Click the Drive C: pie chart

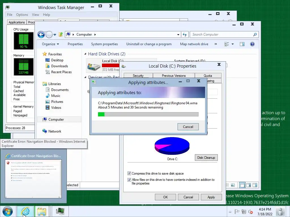[172, 146]
